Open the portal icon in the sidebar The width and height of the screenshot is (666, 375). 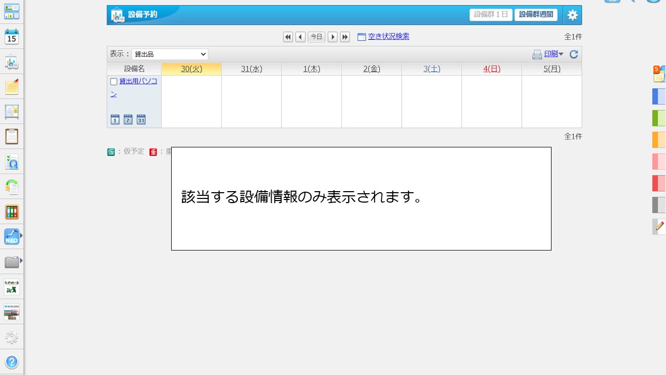[x=11, y=11]
